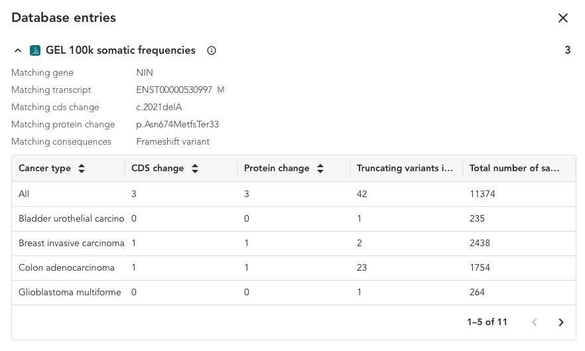Open info tooltip next to GEL 100k title
This screenshot has width=585, height=351.
212,50
